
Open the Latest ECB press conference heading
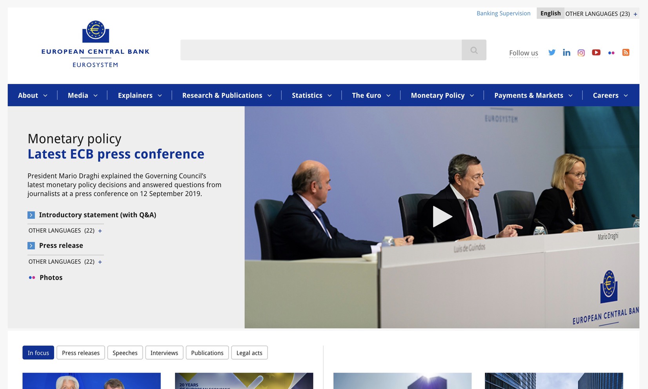[x=116, y=154]
